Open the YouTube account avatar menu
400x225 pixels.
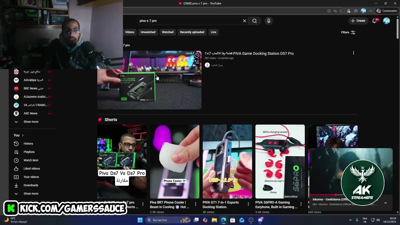click(x=387, y=21)
